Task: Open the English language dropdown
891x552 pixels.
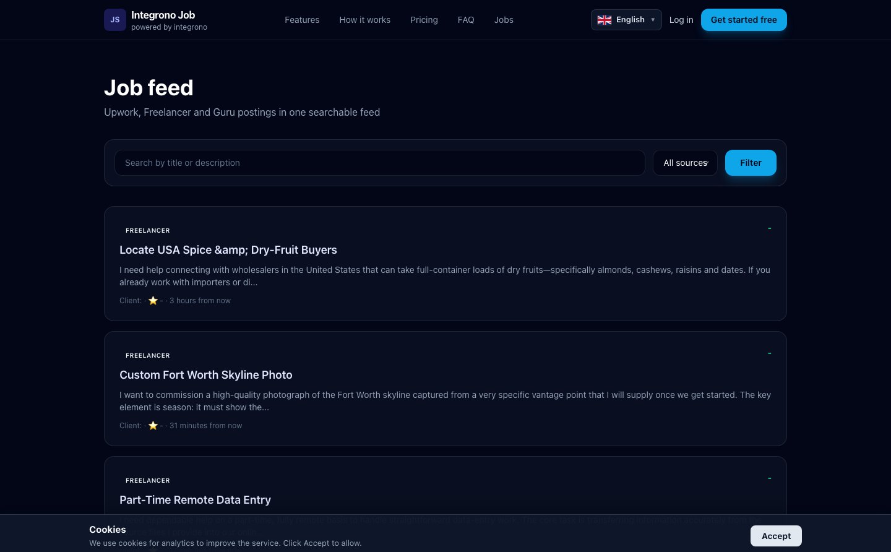Action: (x=626, y=20)
